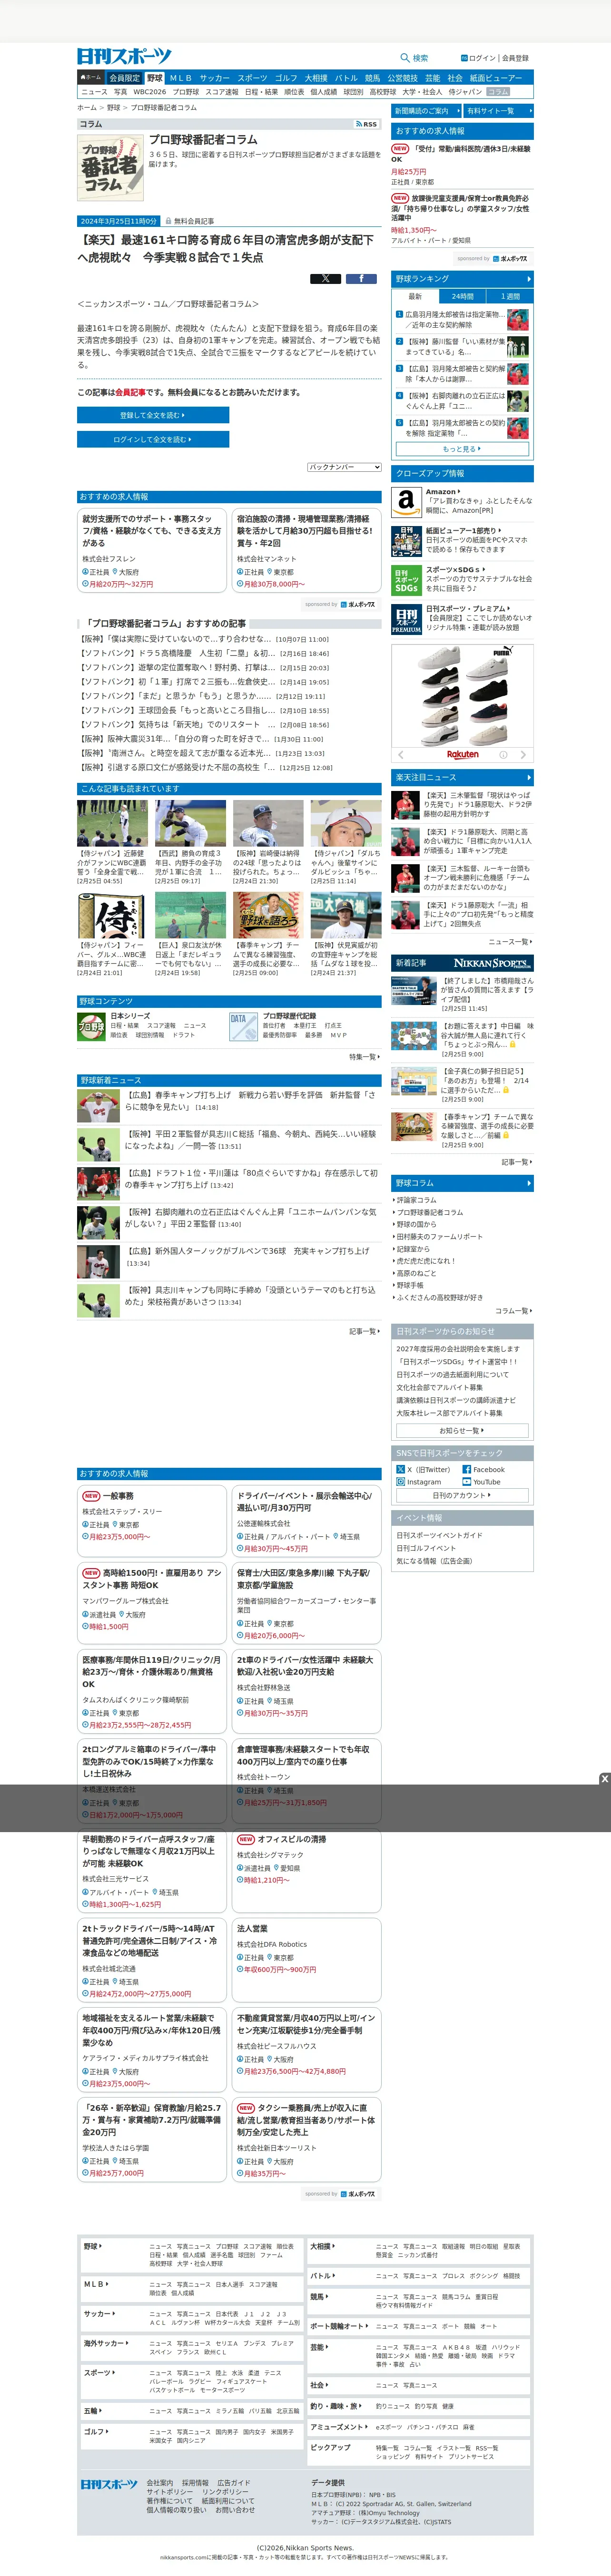Open the ホーム home icon in nav bar

91,77
